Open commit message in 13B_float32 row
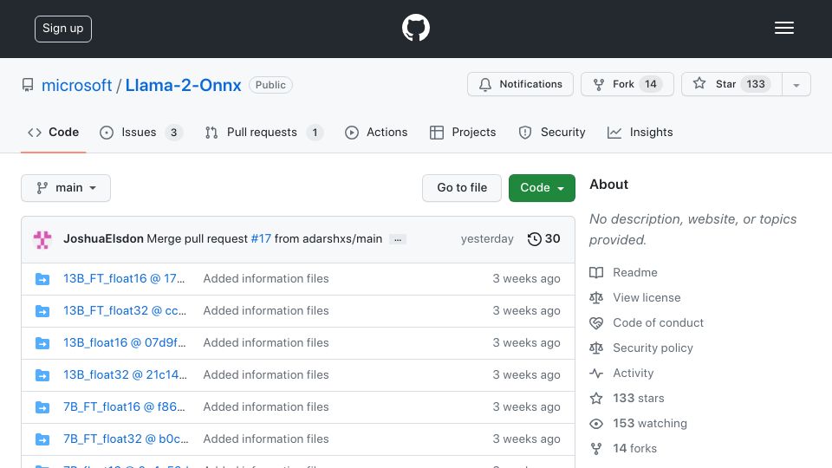832x468 pixels. 266,374
